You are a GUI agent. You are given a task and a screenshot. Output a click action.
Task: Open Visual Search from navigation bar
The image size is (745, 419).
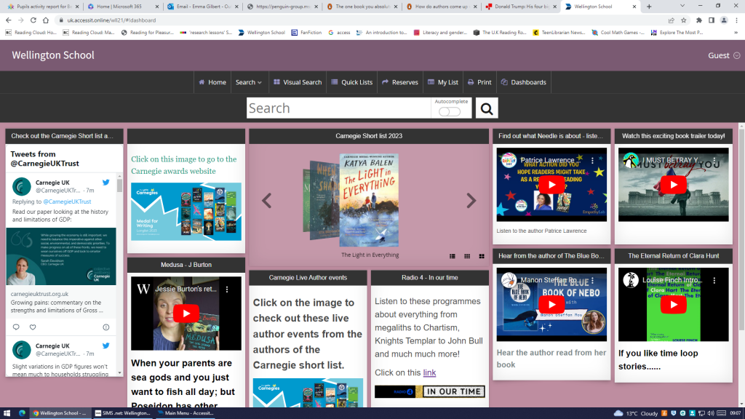(298, 82)
